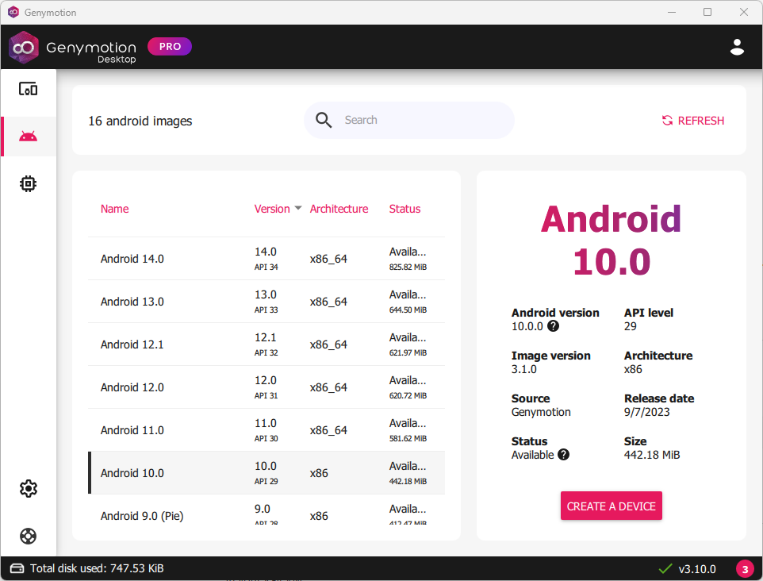Click the Genymotion Desktop logo

72,48
